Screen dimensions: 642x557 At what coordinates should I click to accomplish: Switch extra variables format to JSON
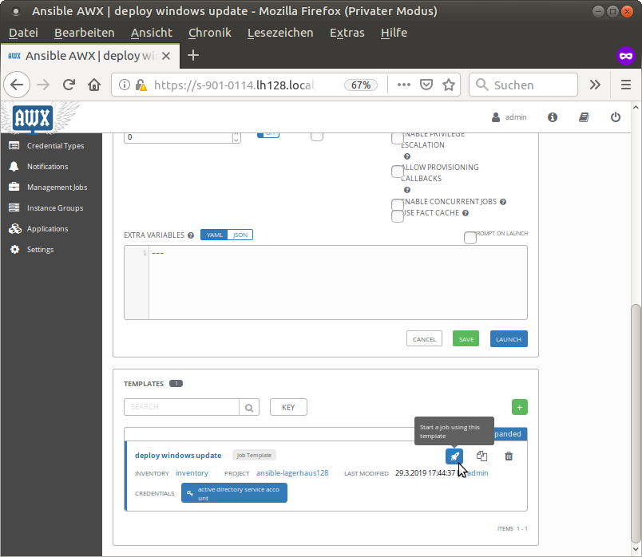pyautogui.click(x=240, y=235)
